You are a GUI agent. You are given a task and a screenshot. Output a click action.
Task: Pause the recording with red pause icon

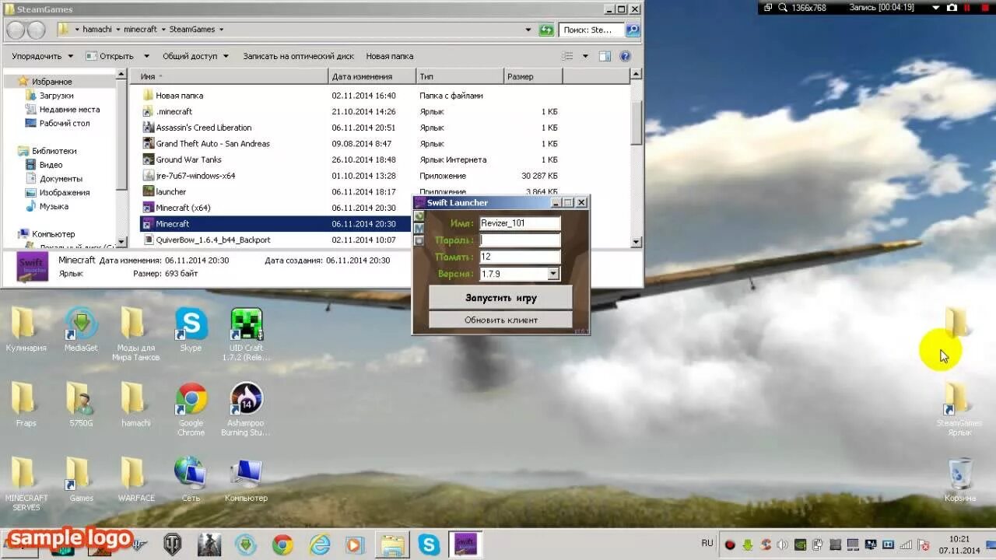pos(968,7)
